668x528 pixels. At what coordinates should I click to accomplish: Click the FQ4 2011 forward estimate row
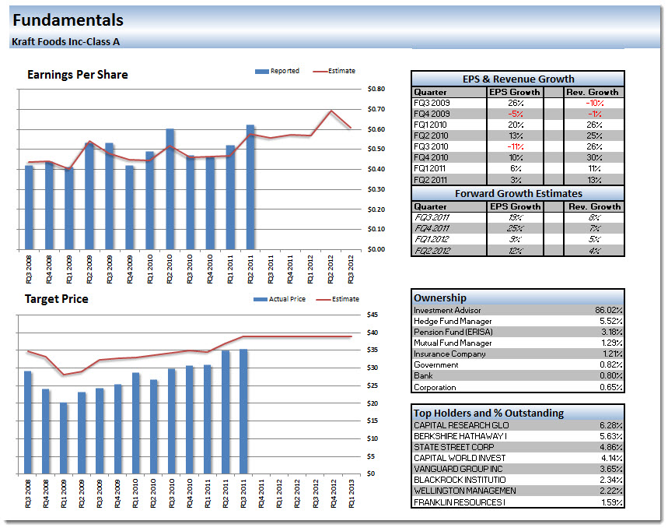(x=518, y=228)
